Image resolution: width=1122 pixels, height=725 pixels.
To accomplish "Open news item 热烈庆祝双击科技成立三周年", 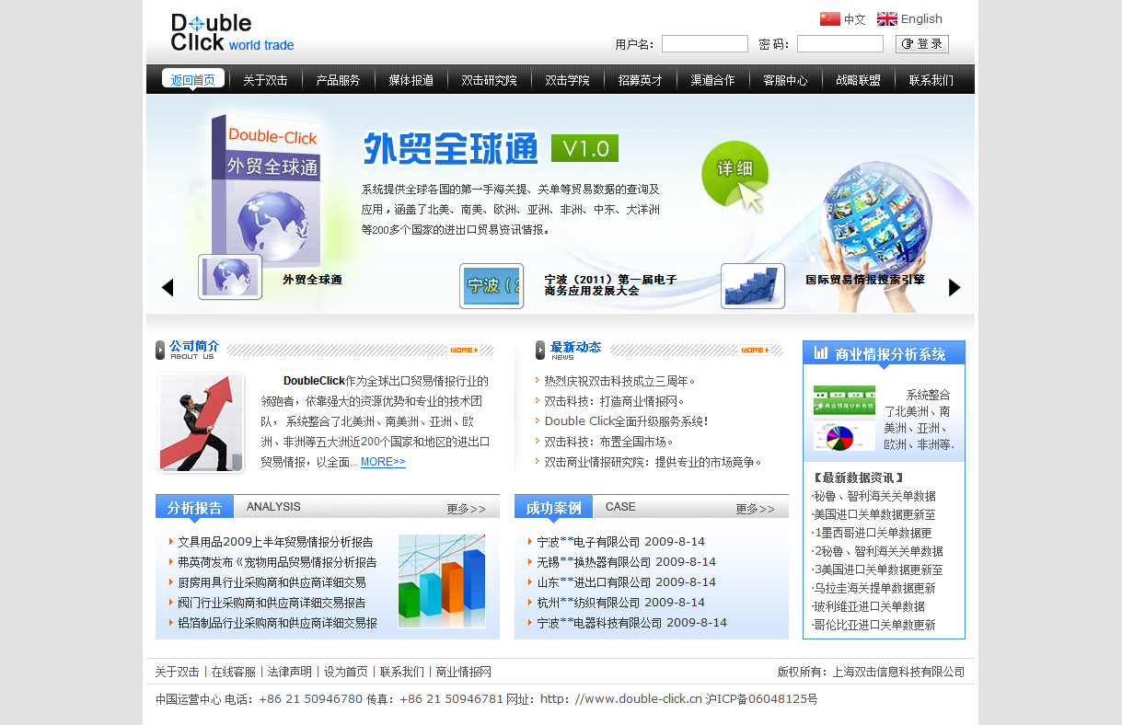I will 619,381.
